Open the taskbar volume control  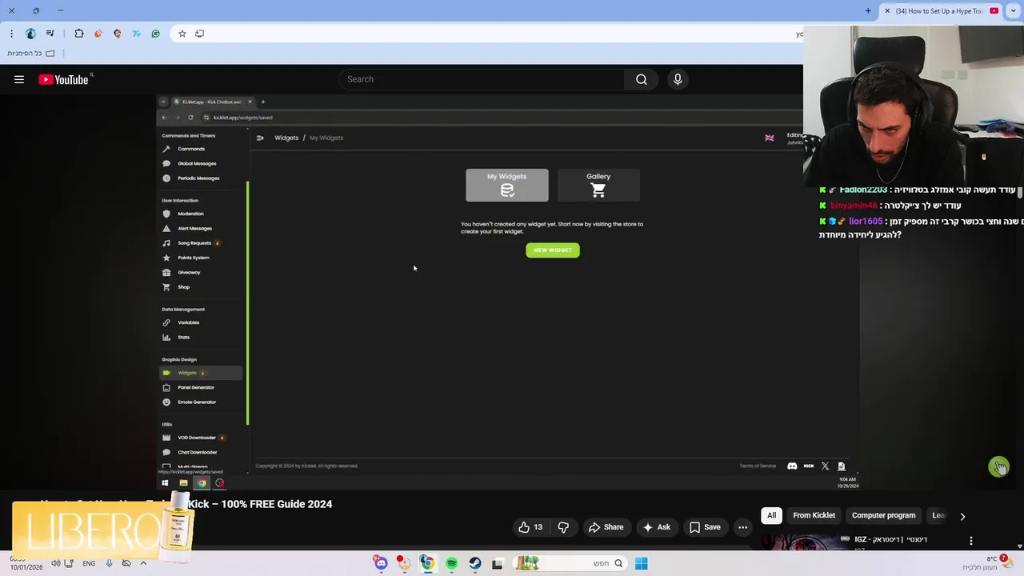tap(56, 563)
